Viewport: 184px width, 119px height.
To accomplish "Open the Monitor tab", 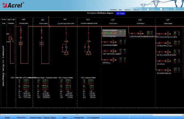I will 7,117.
